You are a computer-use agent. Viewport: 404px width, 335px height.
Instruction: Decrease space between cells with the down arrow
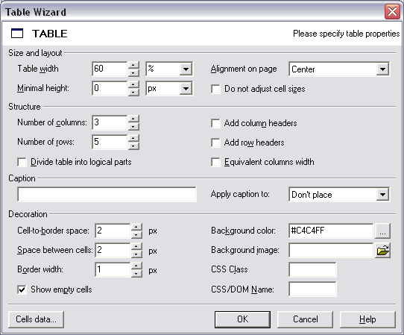[136, 254]
